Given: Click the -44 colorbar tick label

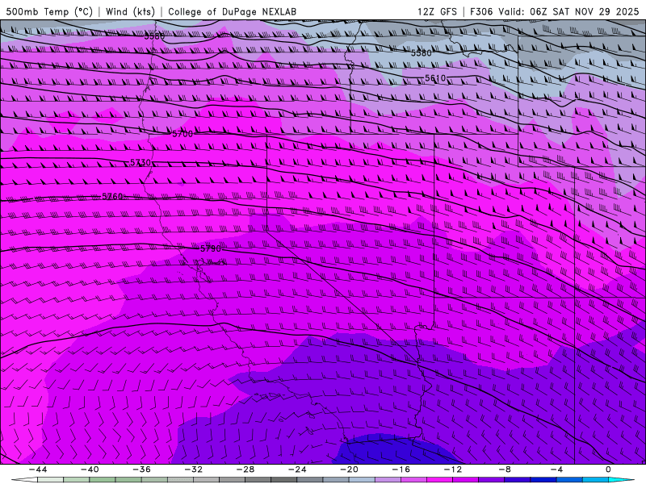Looking at the screenshot, I should [x=38, y=469].
